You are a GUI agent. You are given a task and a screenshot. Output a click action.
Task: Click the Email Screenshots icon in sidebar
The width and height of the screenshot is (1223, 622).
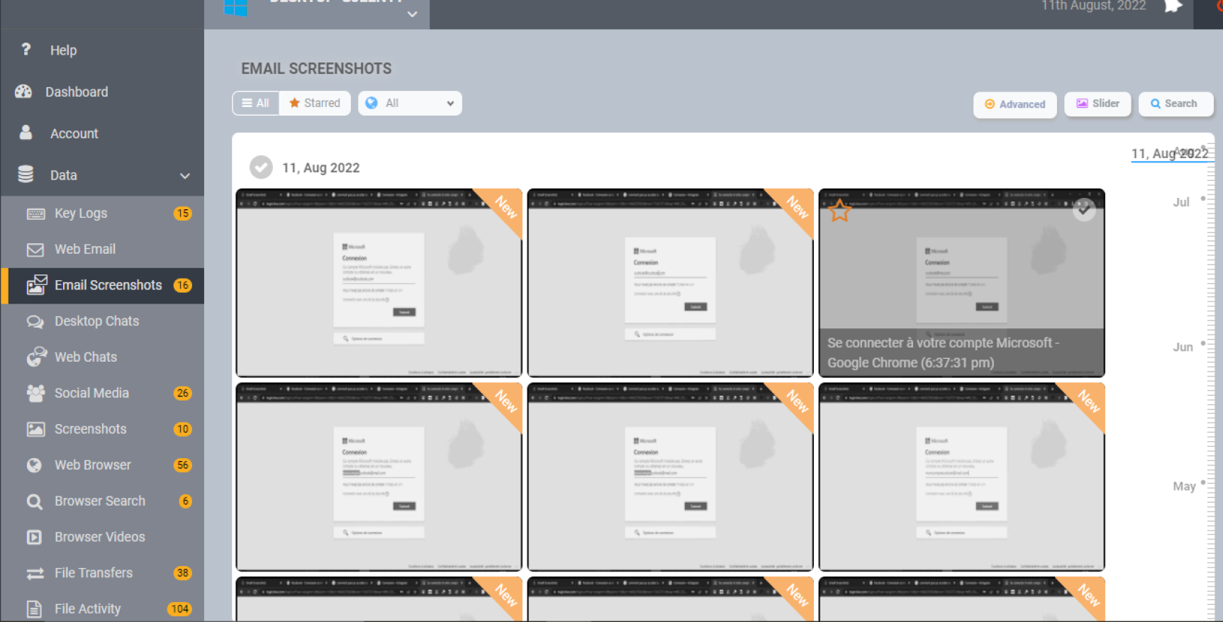[x=36, y=285]
